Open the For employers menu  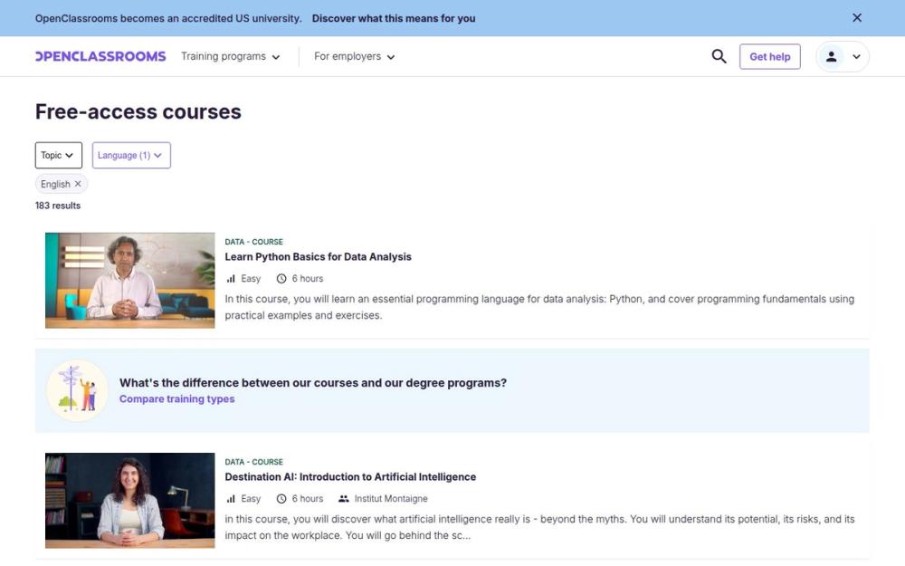pos(353,56)
